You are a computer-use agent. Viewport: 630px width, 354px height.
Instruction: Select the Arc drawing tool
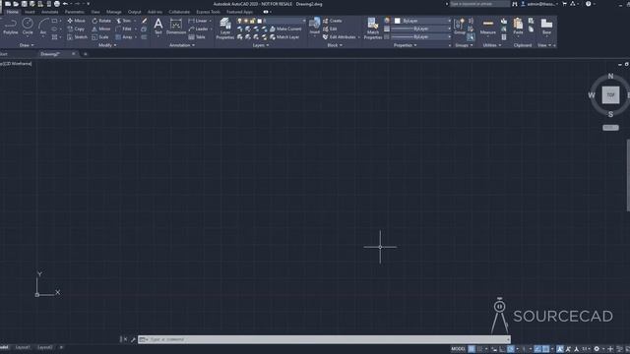(x=43, y=27)
